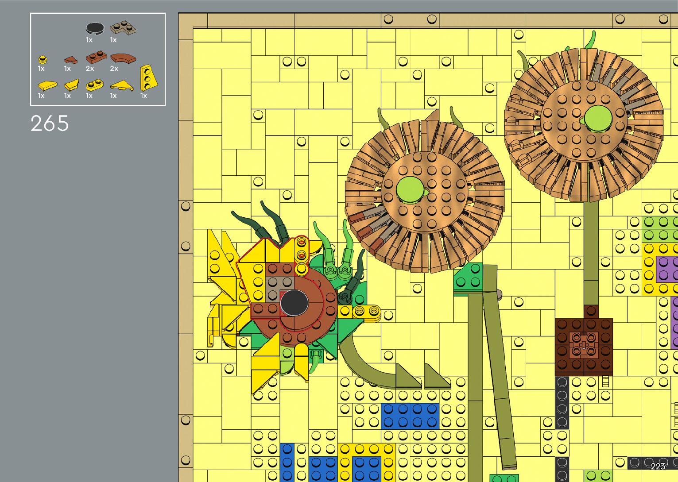The width and height of the screenshot is (678, 482).
Task: Select the lime green center of right sunflower
Action: (598, 119)
